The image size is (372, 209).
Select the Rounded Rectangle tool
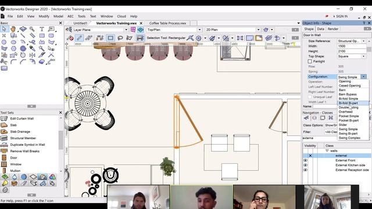(x=51, y=35)
